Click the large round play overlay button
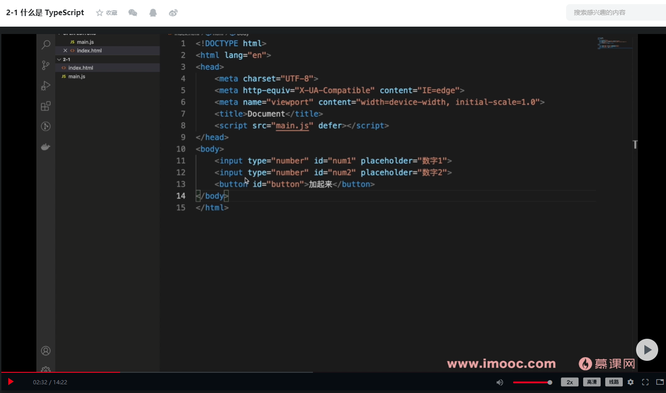Screen dimensions: 666x393 pos(647,350)
